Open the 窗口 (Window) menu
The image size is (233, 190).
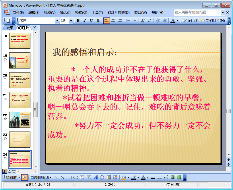coord(140,13)
